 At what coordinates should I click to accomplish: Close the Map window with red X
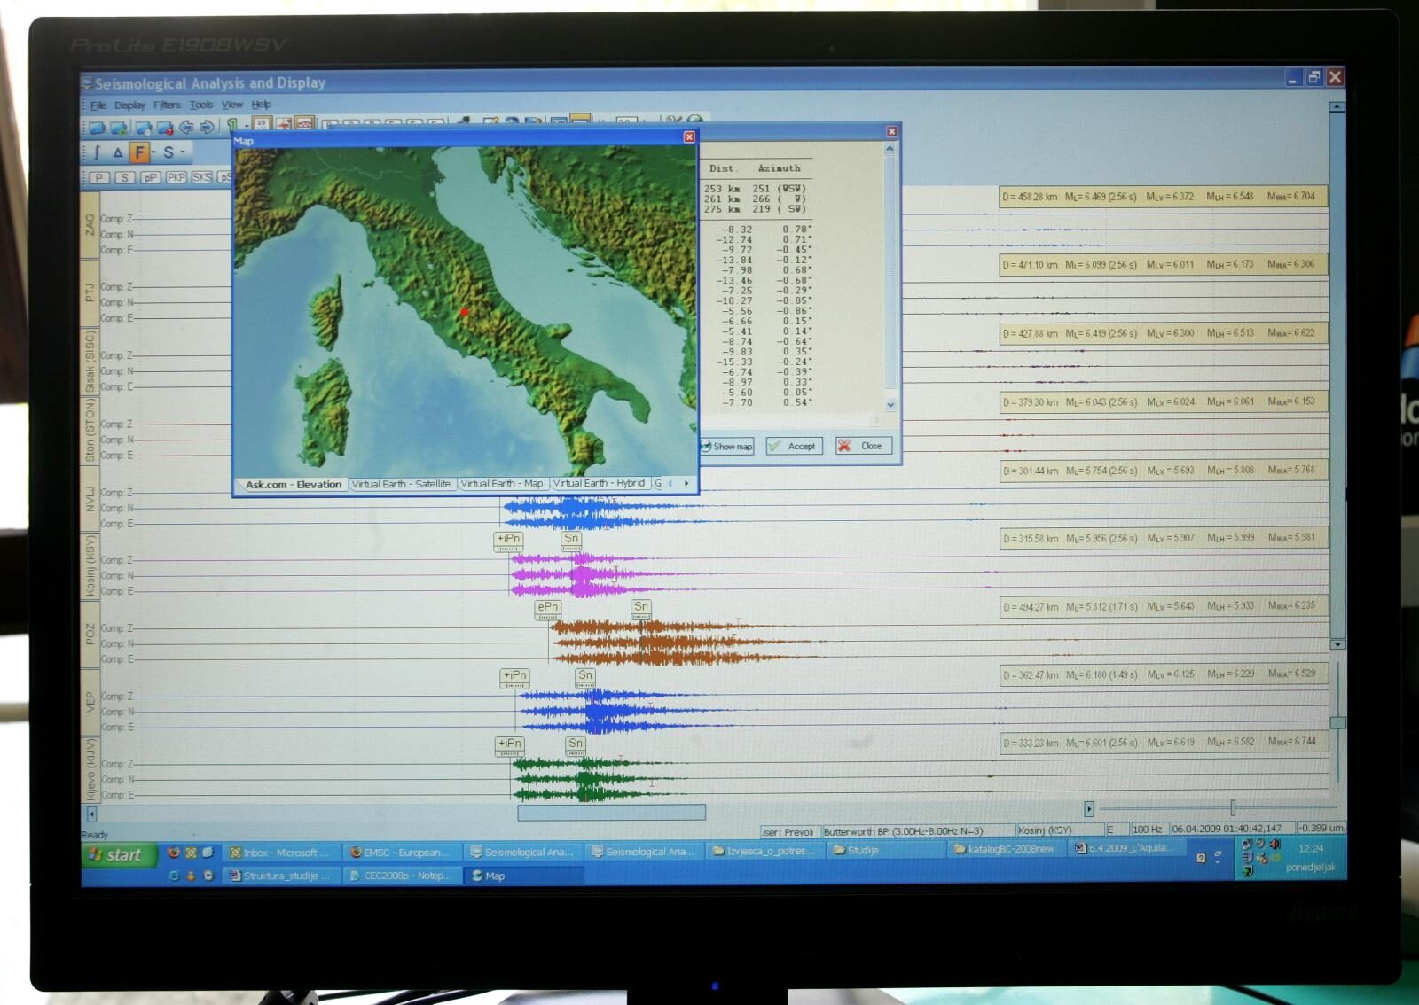coord(689,136)
